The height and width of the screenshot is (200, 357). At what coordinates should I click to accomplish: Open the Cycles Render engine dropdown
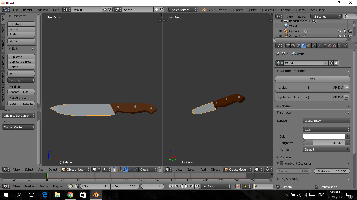click(183, 10)
